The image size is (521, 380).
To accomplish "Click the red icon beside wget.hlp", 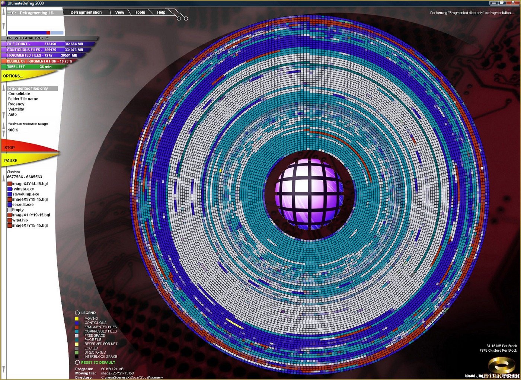I will click(10, 220).
